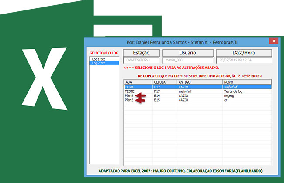Image resolution: width=284 pixels, height=183 pixels.
Task: Click the NOVO column header
Action: (247, 82)
